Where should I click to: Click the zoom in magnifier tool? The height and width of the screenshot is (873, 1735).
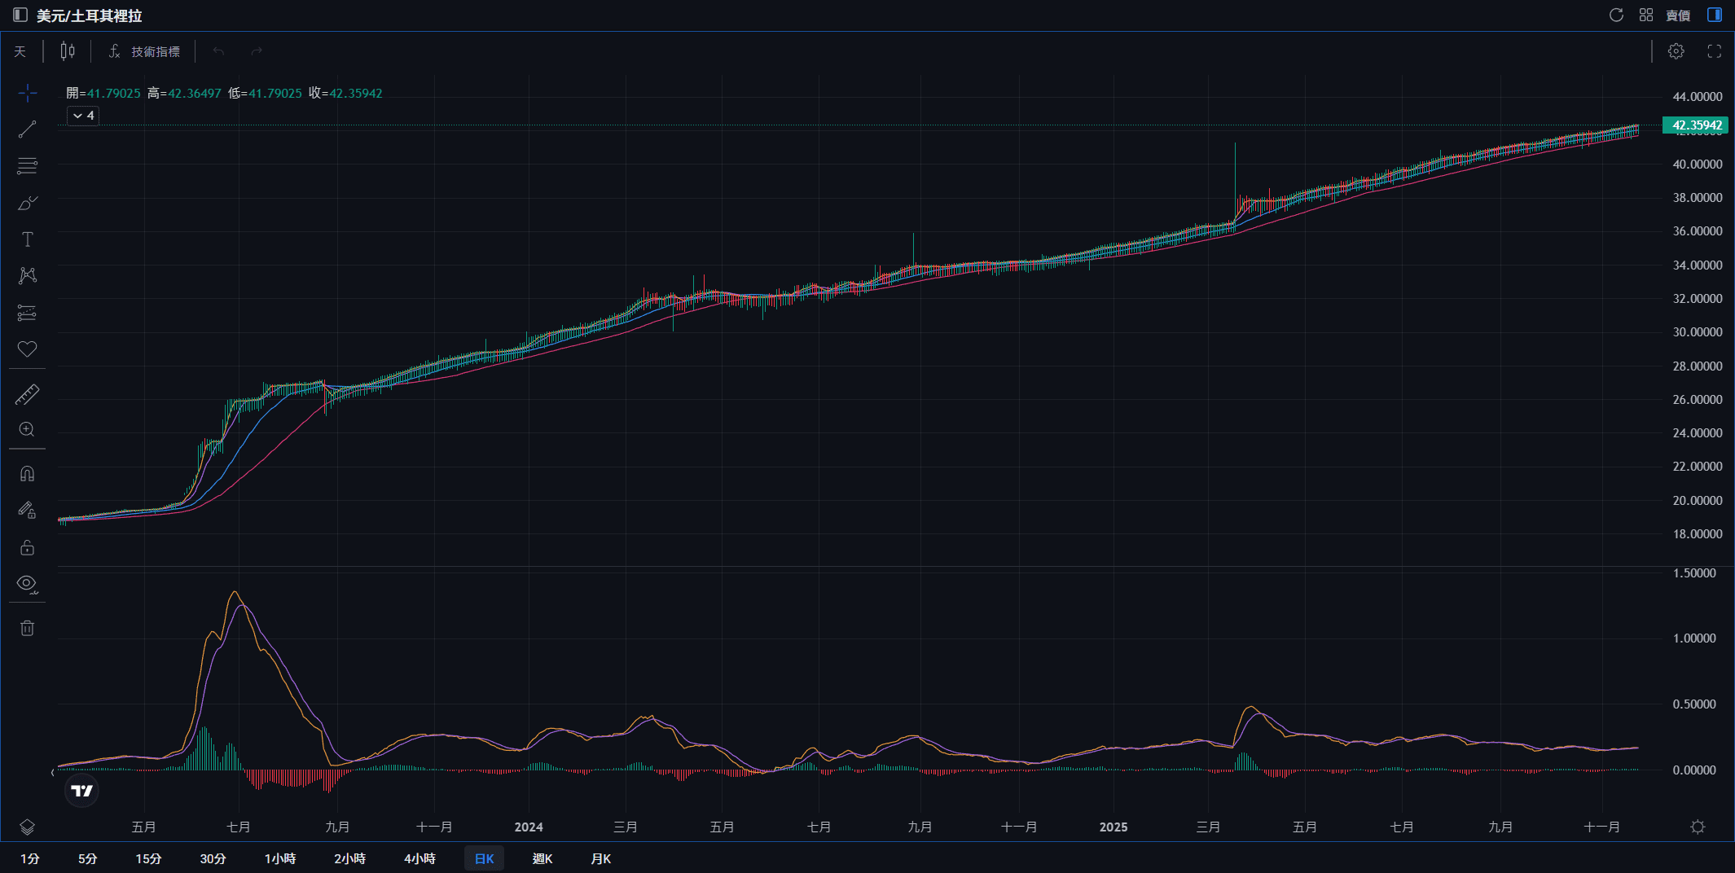(x=27, y=430)
